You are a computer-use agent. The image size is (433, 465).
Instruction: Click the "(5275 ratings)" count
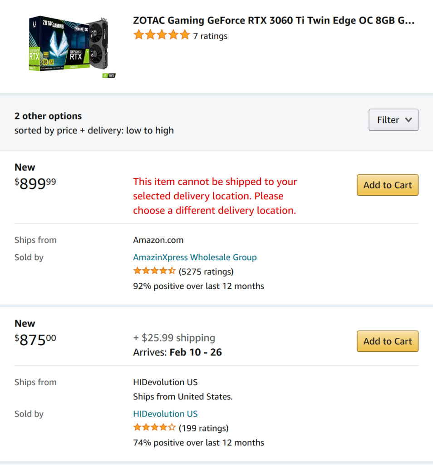click(206, 272)
